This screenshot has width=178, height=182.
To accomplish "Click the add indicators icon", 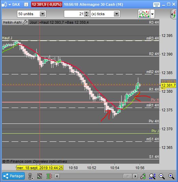I will point(144,14).
